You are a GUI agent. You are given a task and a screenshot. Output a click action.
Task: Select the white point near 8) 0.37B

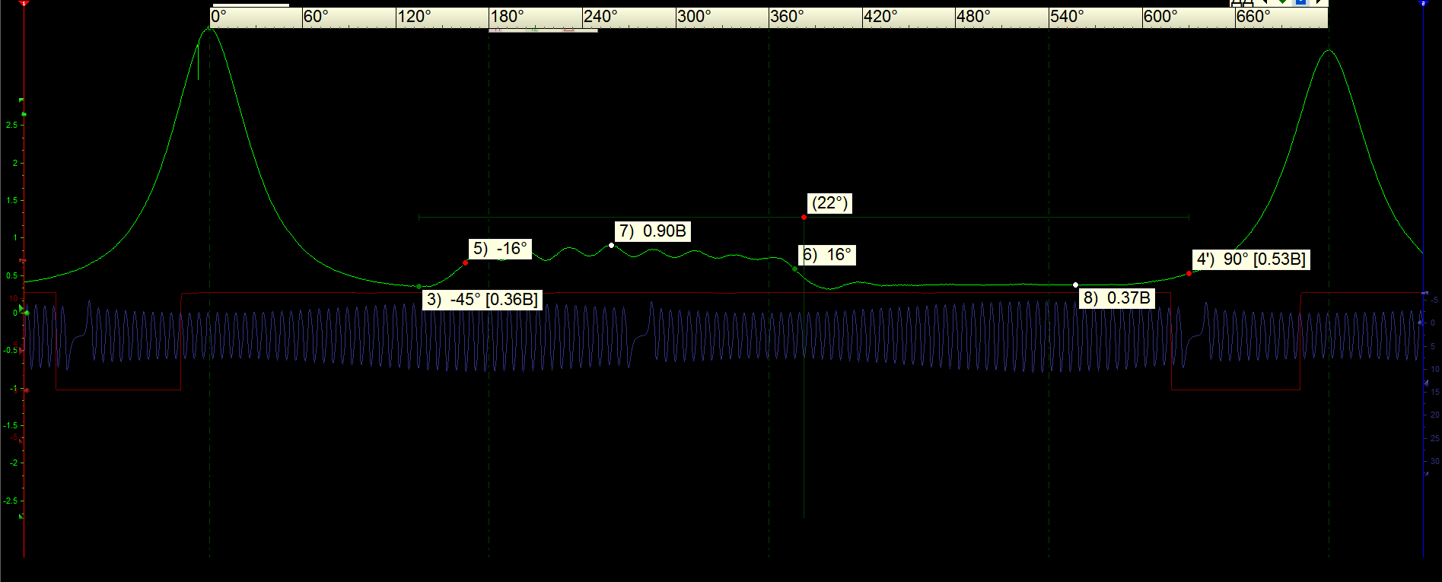(x=1075, y=285)
